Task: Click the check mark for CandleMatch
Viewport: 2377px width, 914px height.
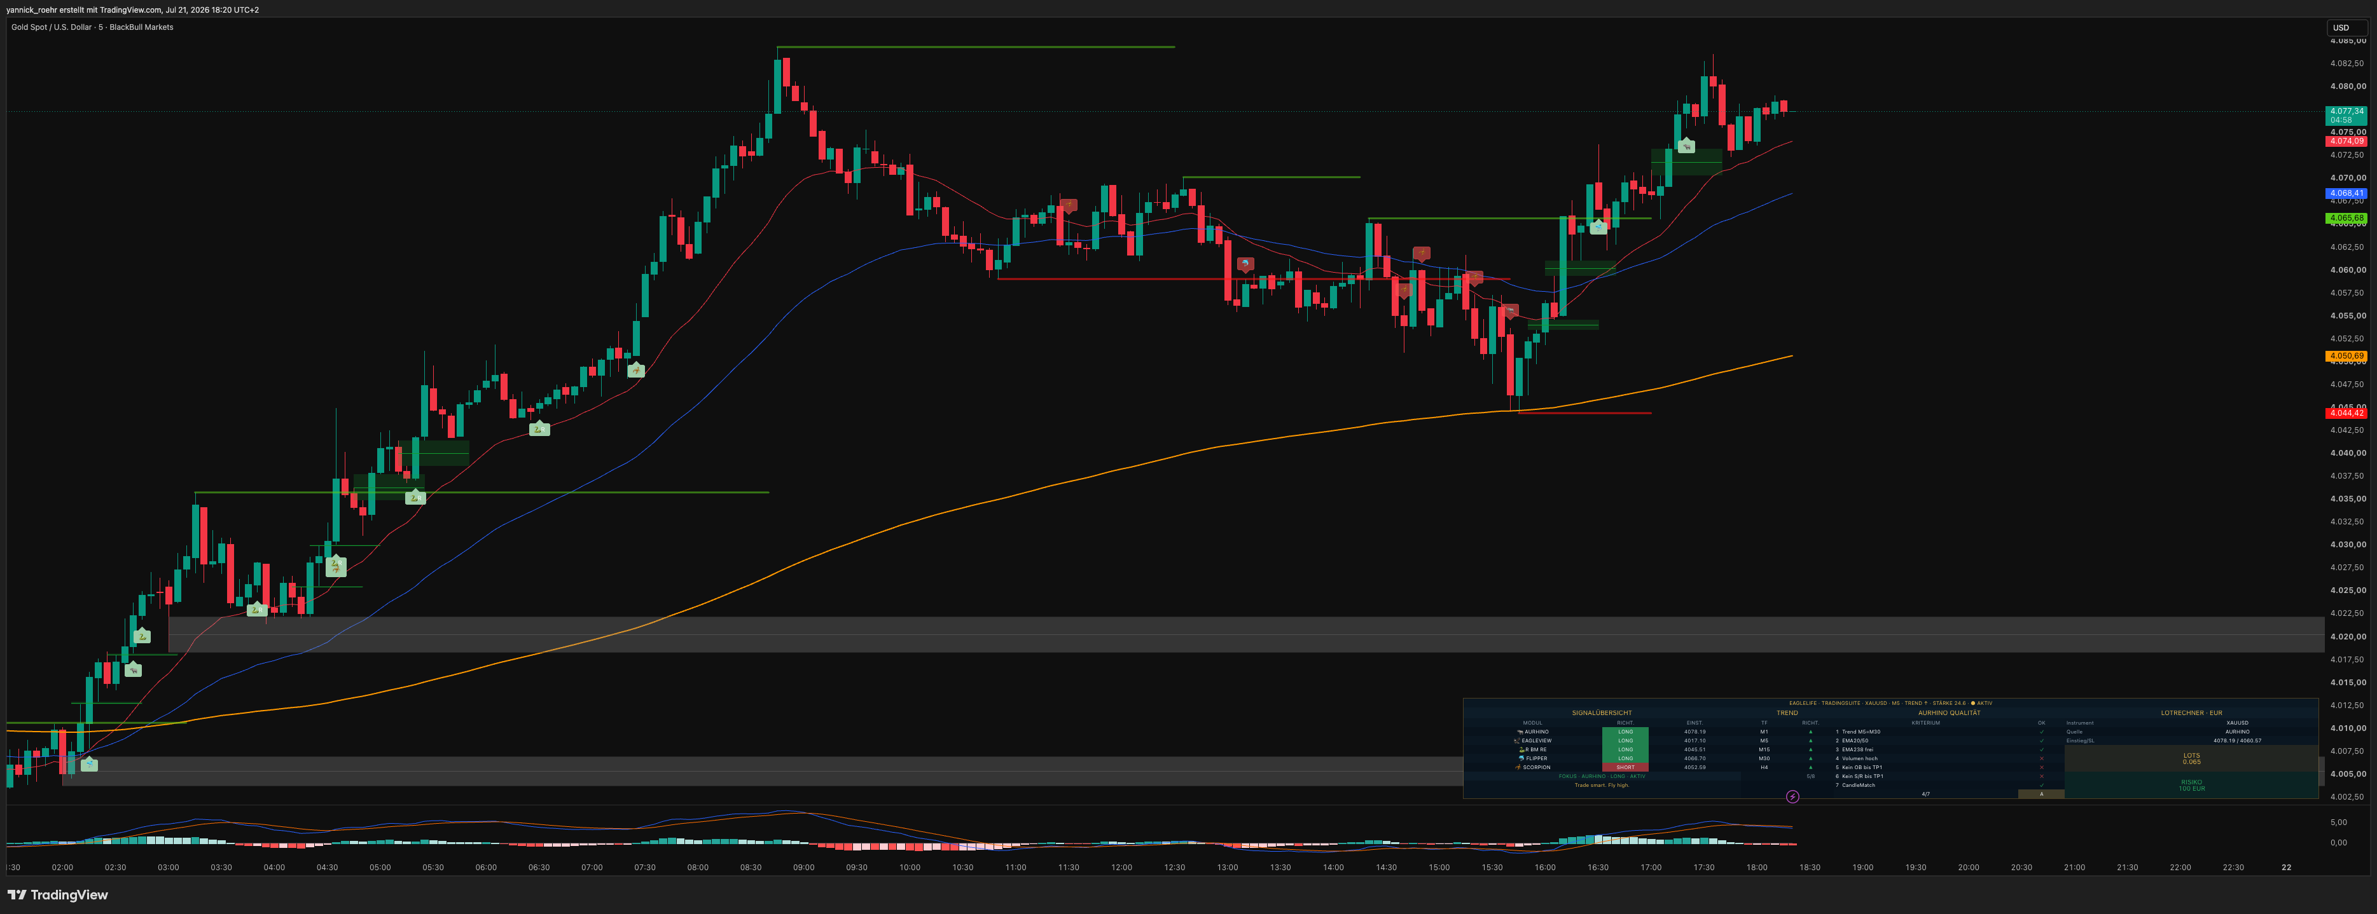Action: pos(2042,785)
